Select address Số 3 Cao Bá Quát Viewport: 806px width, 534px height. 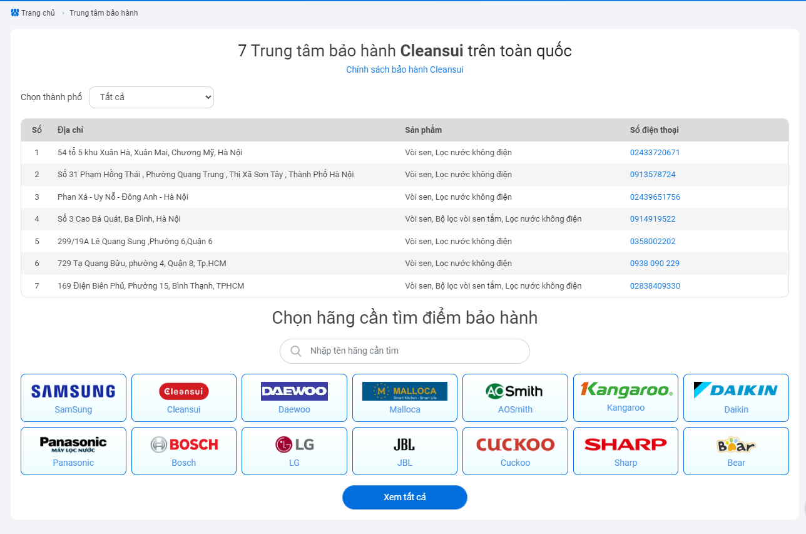click(119, 219)
